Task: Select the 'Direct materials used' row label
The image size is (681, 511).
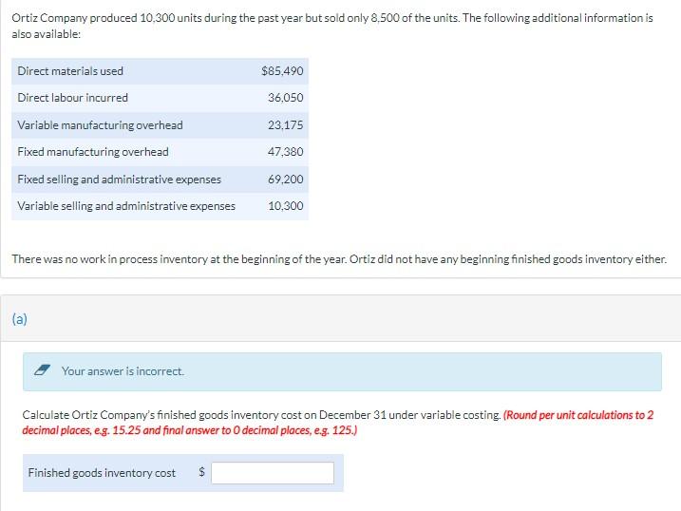Action: click(x=70, y=71)
